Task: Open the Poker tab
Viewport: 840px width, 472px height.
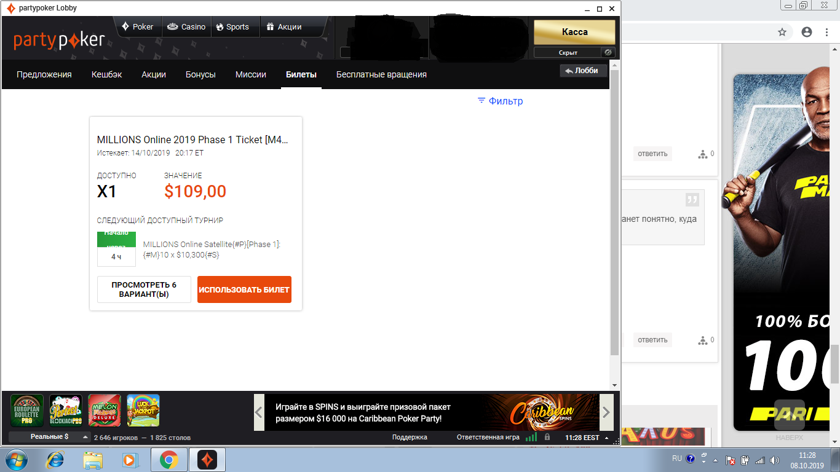Action: [138, 26]
